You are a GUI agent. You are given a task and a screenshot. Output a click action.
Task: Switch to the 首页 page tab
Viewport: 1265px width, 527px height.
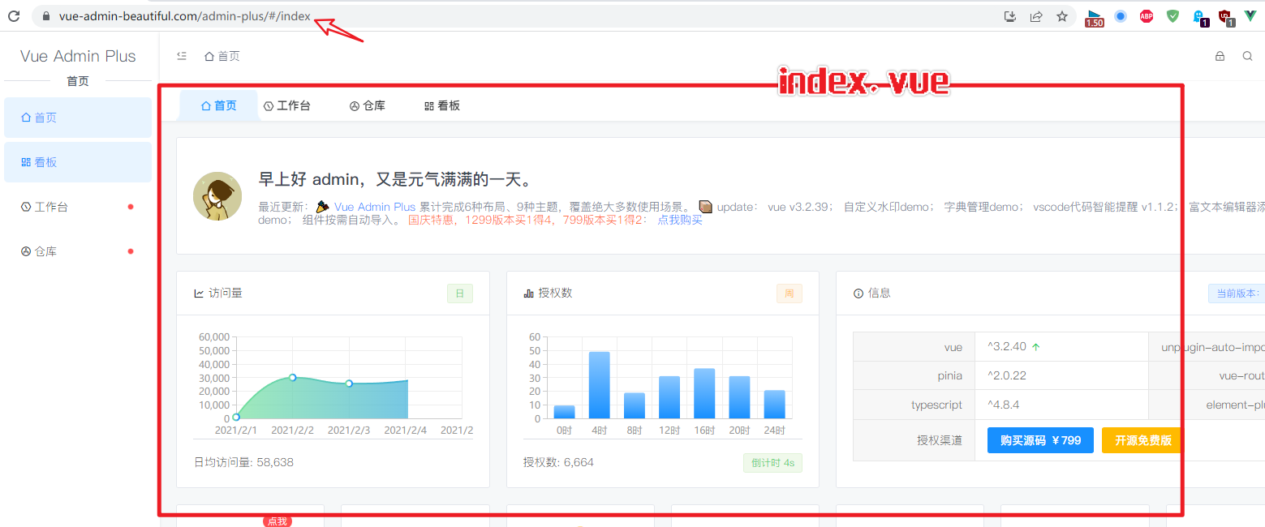[x=218, y=106]
